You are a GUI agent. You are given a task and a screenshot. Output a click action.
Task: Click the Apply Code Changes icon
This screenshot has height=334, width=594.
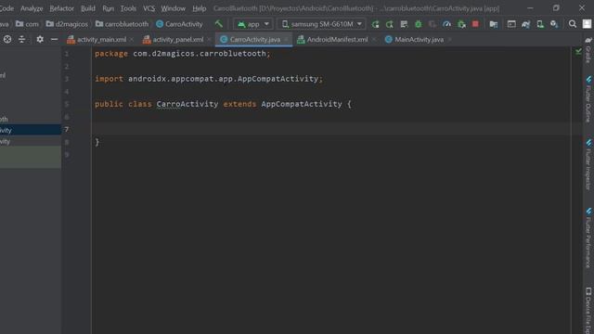(390, 24)
